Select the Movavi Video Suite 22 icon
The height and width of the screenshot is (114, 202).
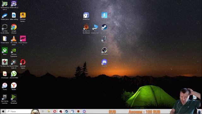[x=14, y=64]
